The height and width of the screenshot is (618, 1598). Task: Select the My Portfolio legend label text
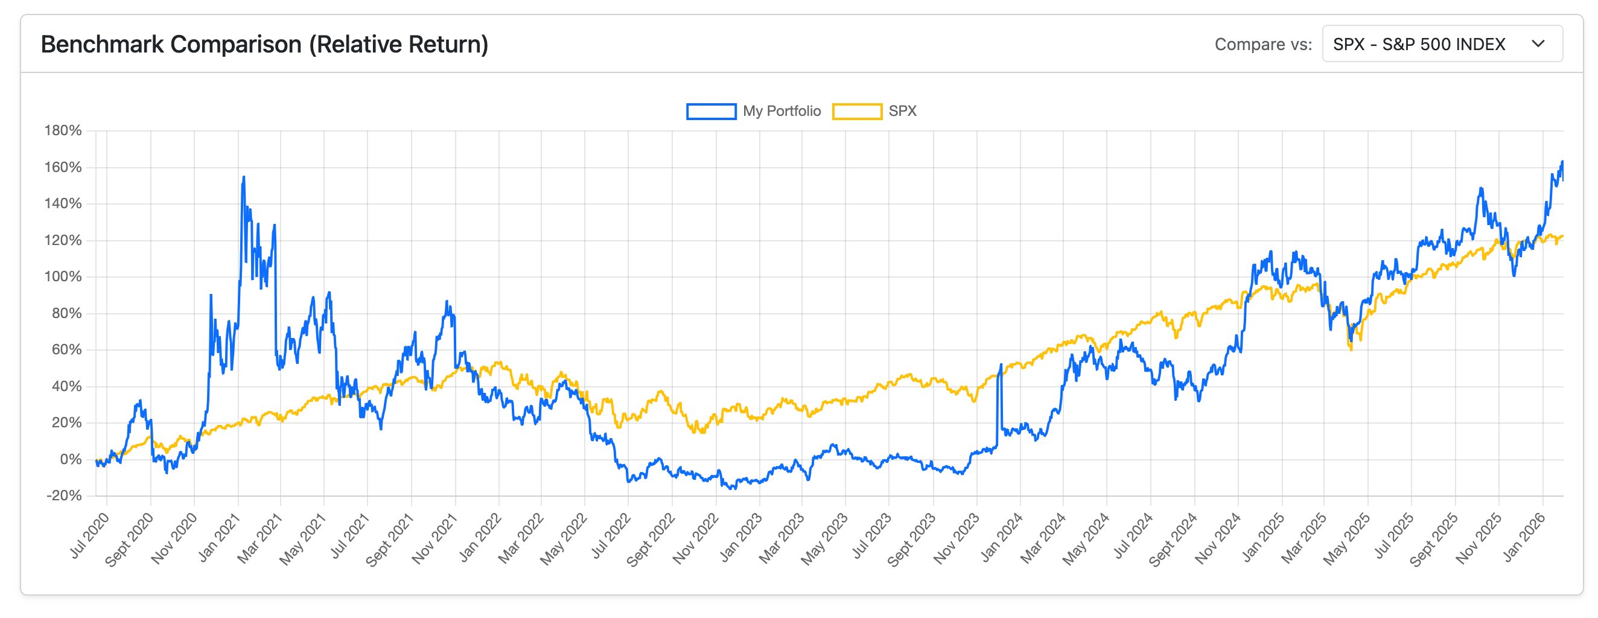pos(781,111)
